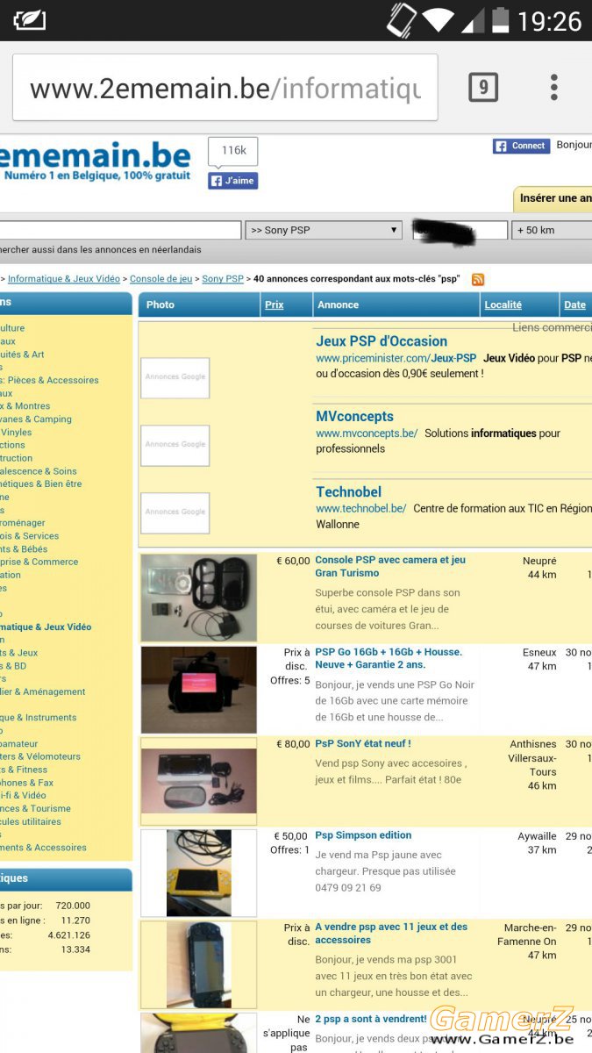
Task: Open the Insérer une annonce tab
Action: tap(553, 198)
